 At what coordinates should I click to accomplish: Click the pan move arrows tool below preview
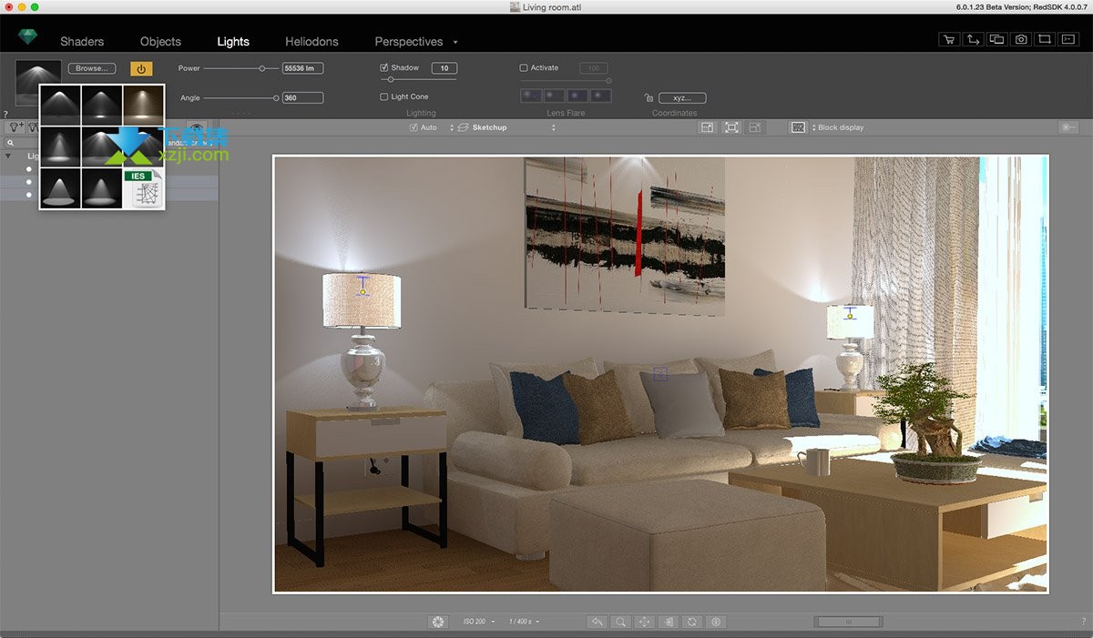644,622
